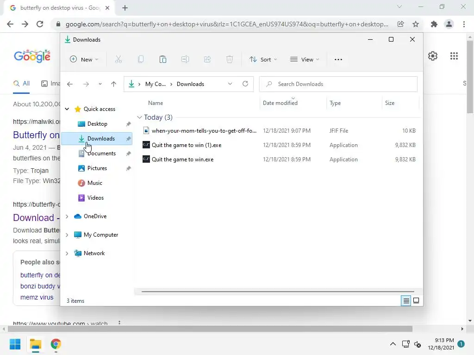Click the Copy icon in Explorer toolbar
Screen dimensions: 474x355
click(x=141, y=60)
